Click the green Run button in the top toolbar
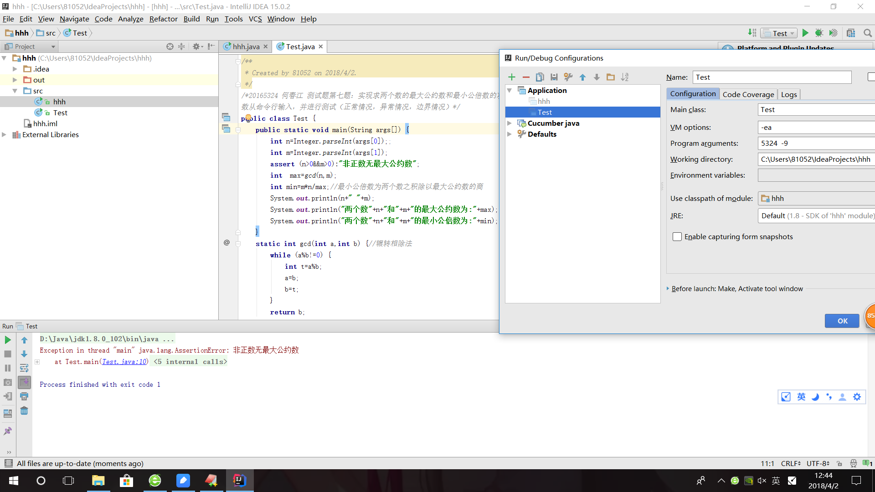 [805, 33]
